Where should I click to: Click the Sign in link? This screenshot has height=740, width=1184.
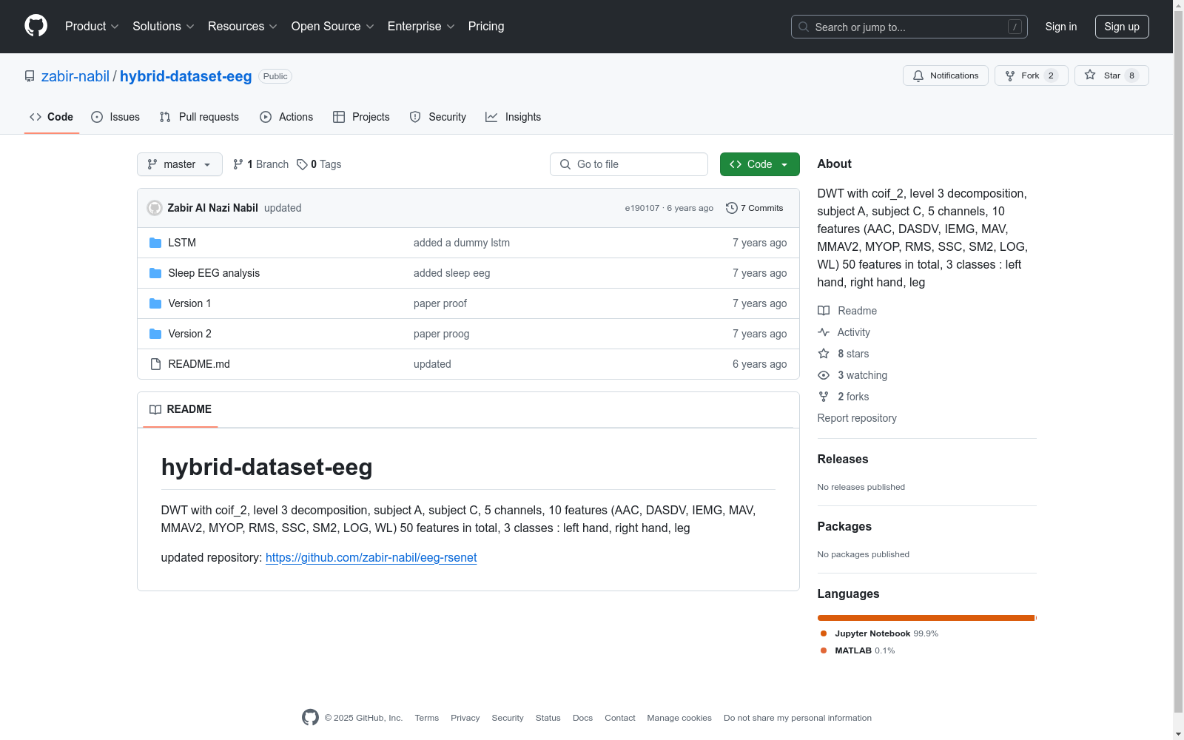(1060, 27)
